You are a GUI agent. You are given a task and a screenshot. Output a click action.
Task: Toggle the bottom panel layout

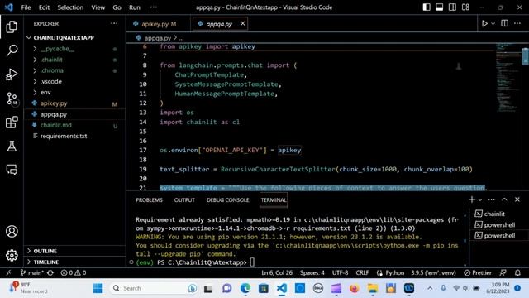click(439, 7)
